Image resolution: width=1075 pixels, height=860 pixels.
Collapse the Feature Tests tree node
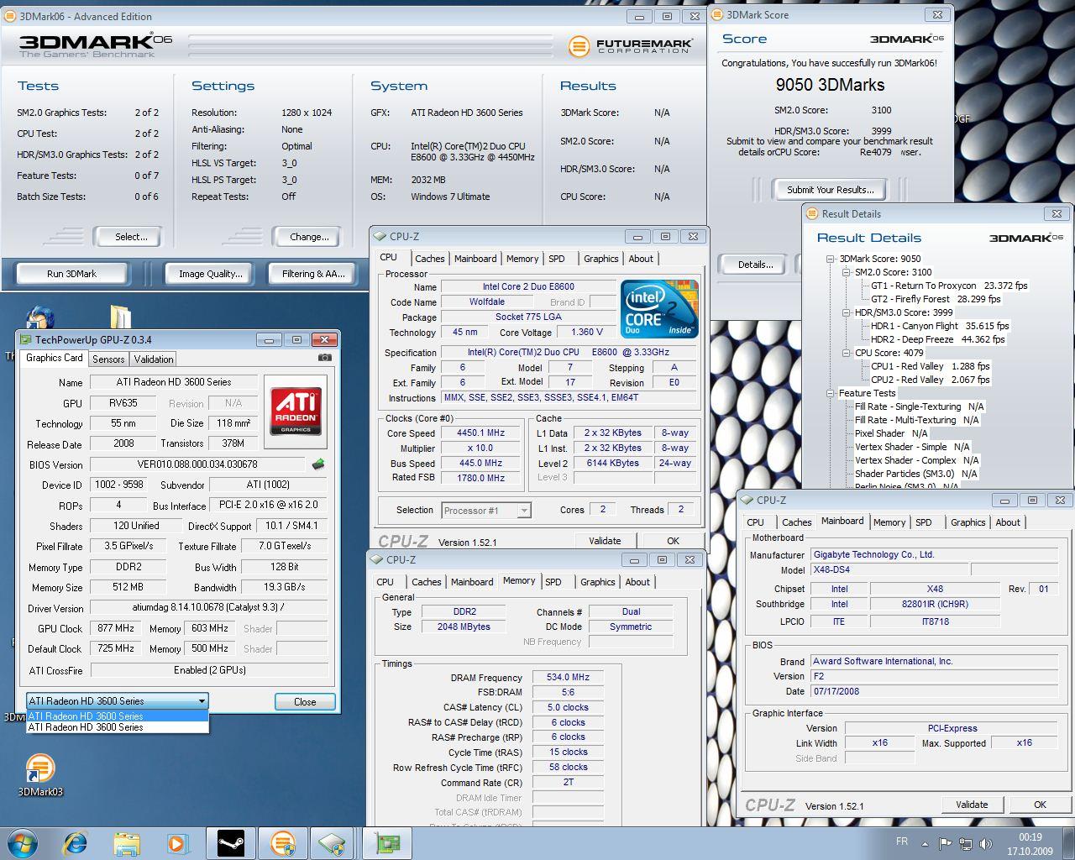click(x=829, y=393)
